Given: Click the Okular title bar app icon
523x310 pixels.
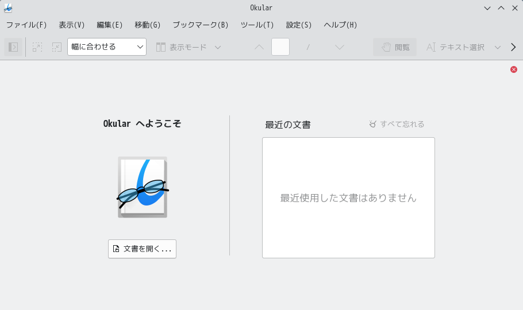Looking at the screenshot, I should (8, 8).
